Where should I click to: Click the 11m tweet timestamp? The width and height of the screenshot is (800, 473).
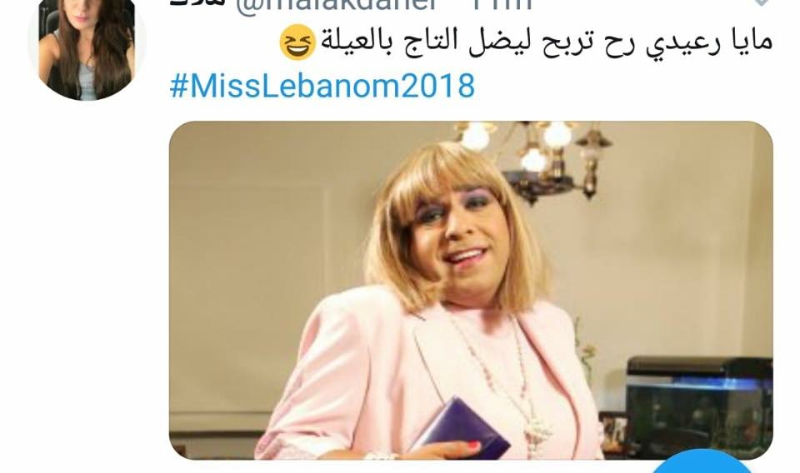point(502,4)
